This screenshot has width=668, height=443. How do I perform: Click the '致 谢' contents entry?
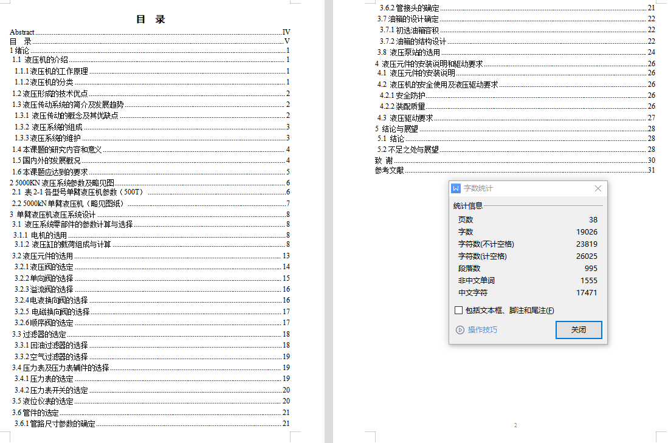pos(515,160)
